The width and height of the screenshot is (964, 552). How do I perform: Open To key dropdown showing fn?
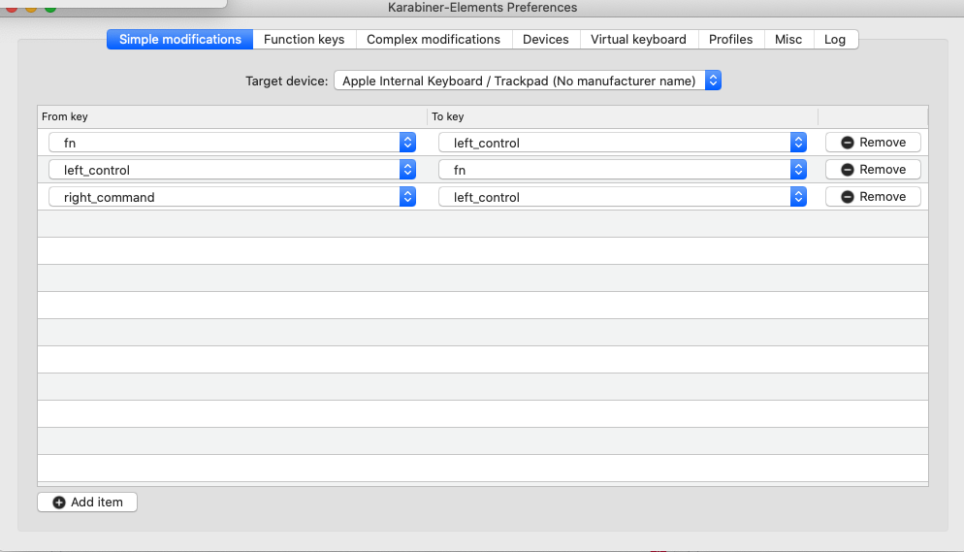(x=623, y=170)
